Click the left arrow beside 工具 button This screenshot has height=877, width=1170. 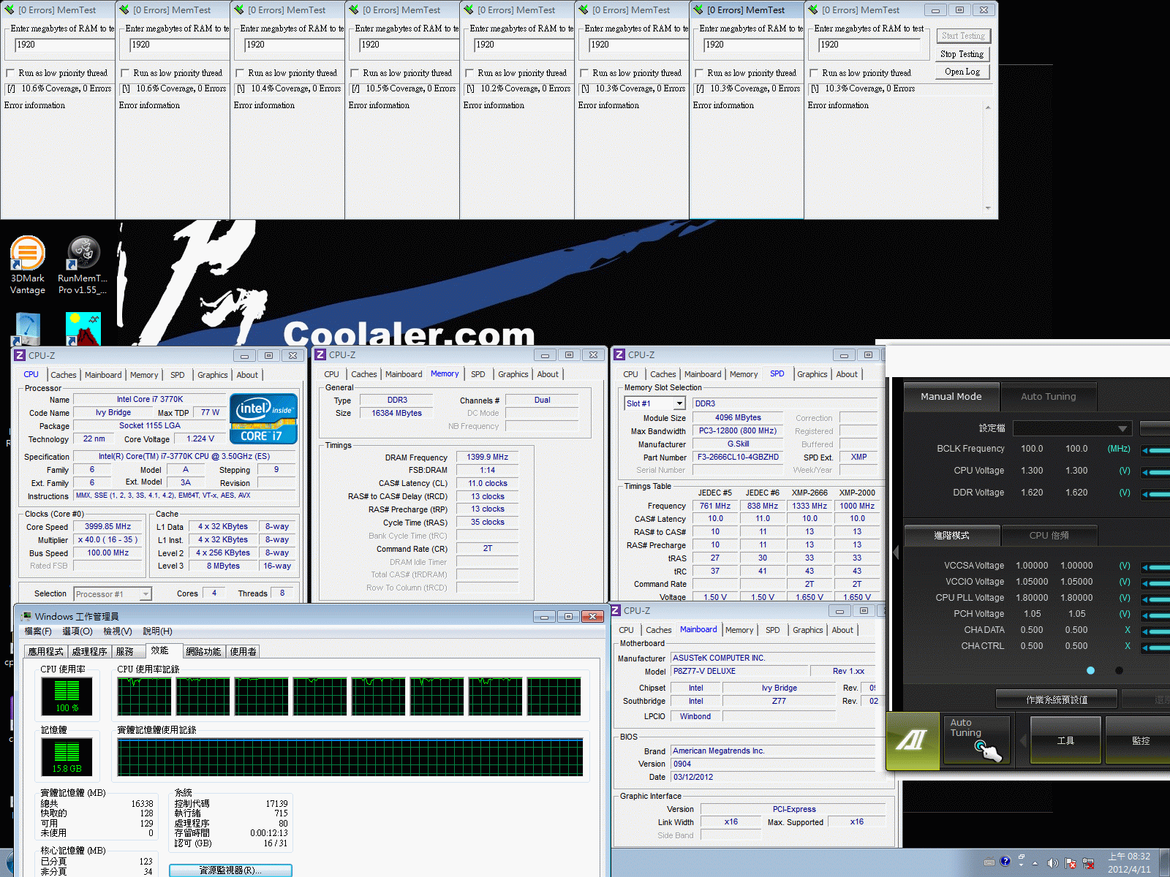1023,740
